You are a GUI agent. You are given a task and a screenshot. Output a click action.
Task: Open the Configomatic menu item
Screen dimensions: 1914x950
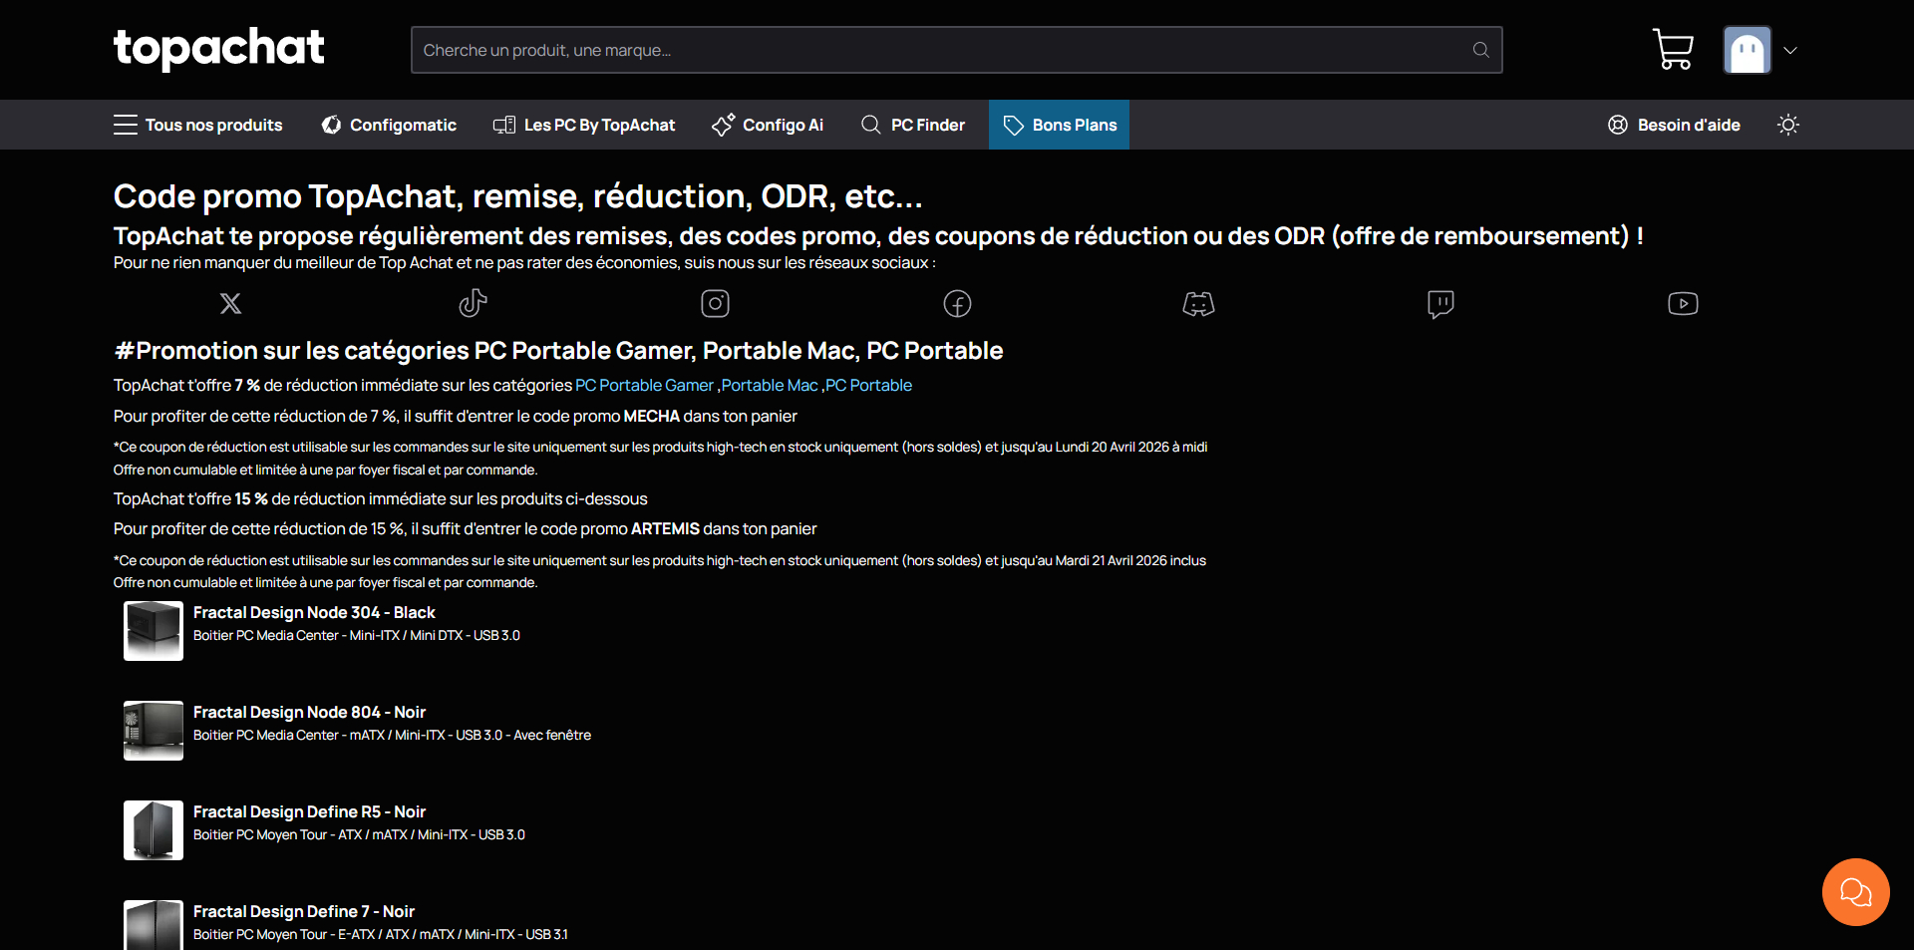tap(389, 125)
